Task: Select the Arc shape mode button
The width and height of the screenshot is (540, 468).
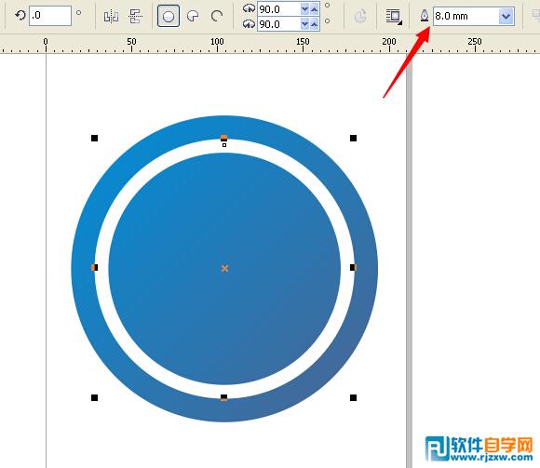Action: pos(217,16)
